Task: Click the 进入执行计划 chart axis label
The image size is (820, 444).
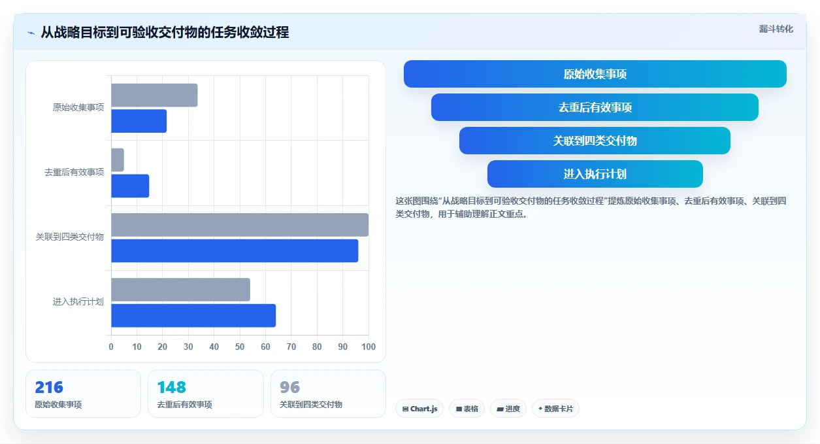Action: [78, 302]
